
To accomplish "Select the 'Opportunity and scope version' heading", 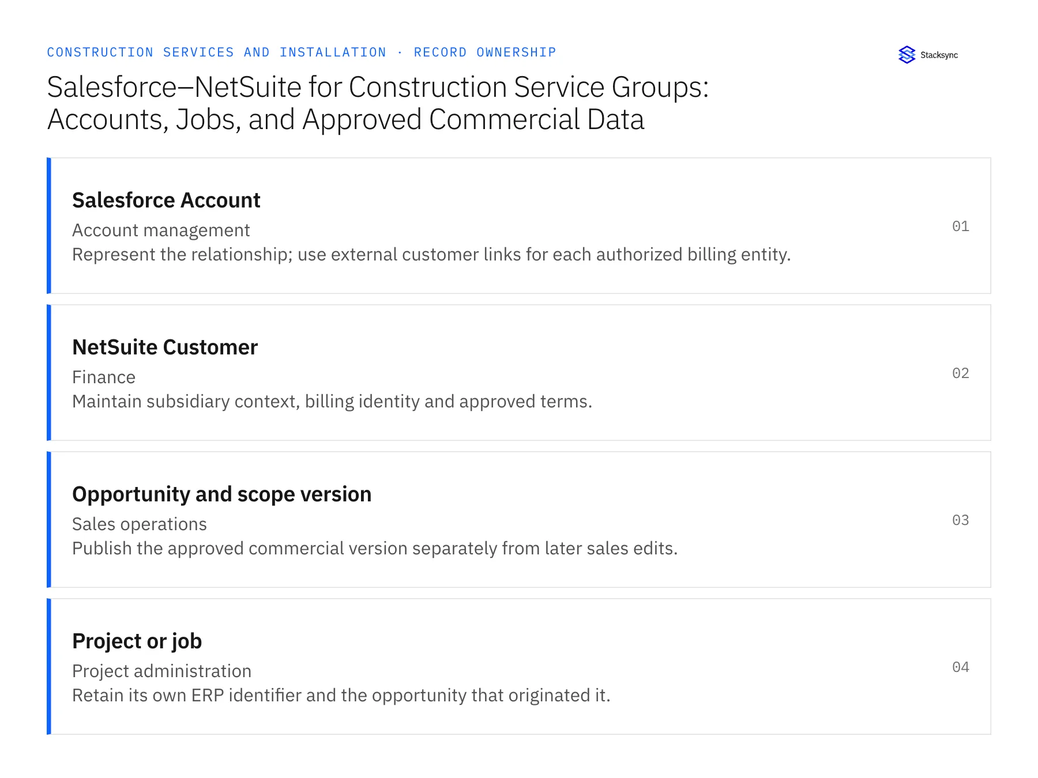I will click(222, 494).
